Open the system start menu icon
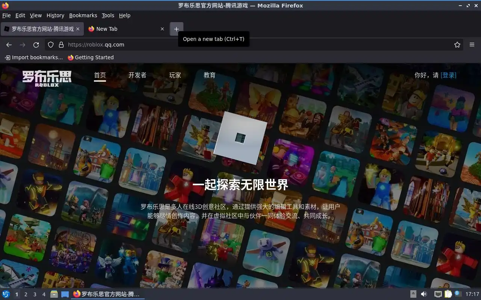 tap(6, 294)
